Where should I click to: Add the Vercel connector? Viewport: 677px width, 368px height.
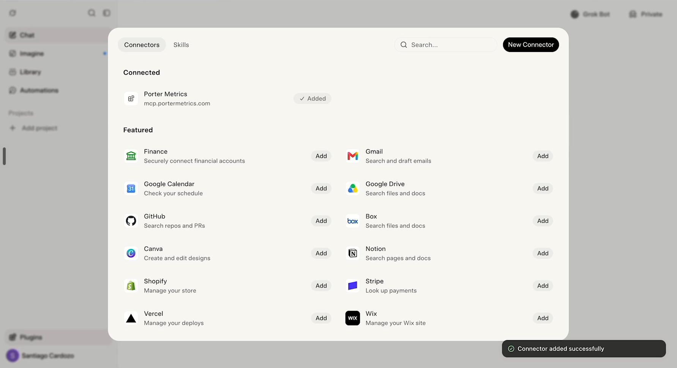point(321,318)
